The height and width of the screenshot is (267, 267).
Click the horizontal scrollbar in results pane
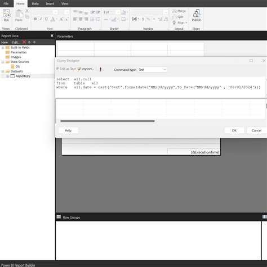[108, 121]
